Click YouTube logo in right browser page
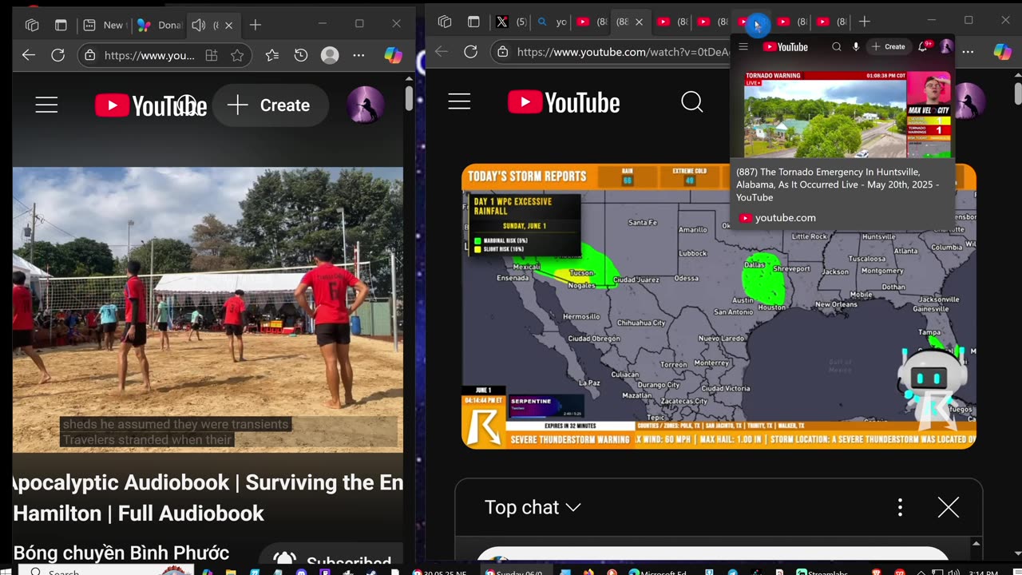Screen dimensions: 1022x575 (564, 102)
